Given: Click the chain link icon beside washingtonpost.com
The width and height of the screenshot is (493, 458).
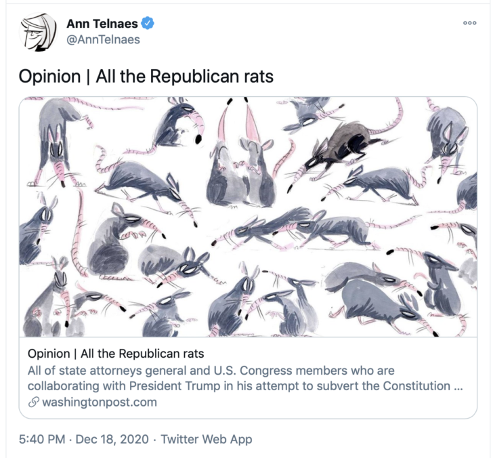Looking at the screenshot, I should tap(34, 402).
